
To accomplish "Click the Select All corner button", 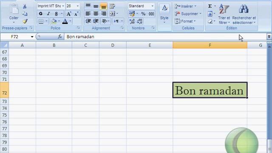I will pos(5,45).
